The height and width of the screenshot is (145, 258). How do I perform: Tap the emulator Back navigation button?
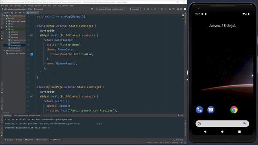205,132
